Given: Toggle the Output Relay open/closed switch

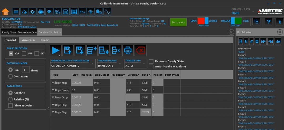Looking at the screenshot, I should 203,21.
